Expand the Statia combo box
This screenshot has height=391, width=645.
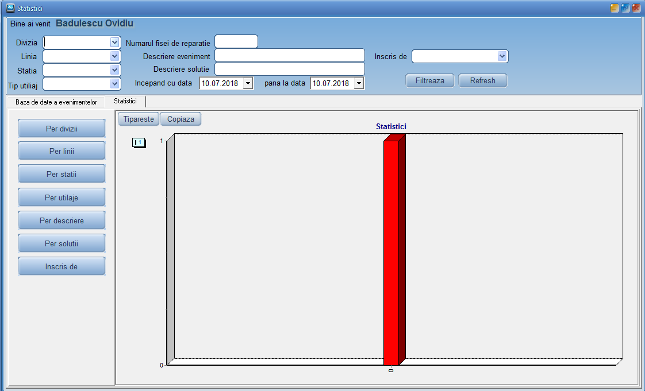(114, 70)
